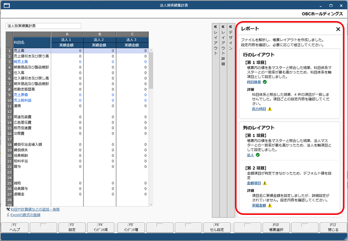Open the 科目や計算値などの追加・削除 link
This screenshot has height=241, width=348.
tap(35, 209)
